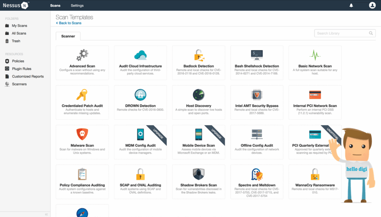Open the Trash folder

(x=16, y=41)
